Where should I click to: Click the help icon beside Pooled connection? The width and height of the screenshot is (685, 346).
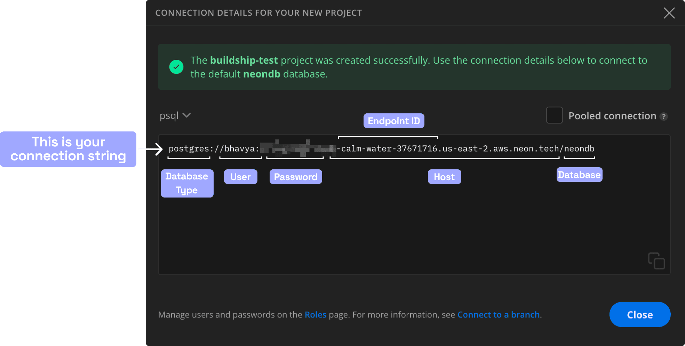664,116
